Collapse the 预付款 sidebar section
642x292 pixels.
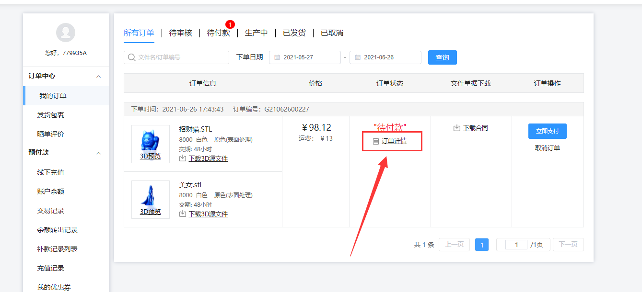click(x=98, y=153)
